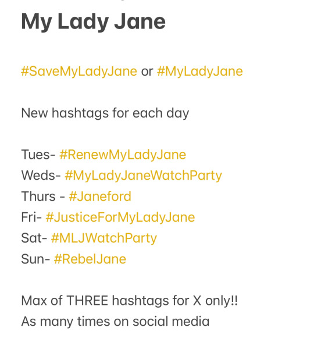Image resolution: width=314 pixels, height=356 pixels.
Task: Click the 'Thurs -' day label
Action: [x=43, y=197]
